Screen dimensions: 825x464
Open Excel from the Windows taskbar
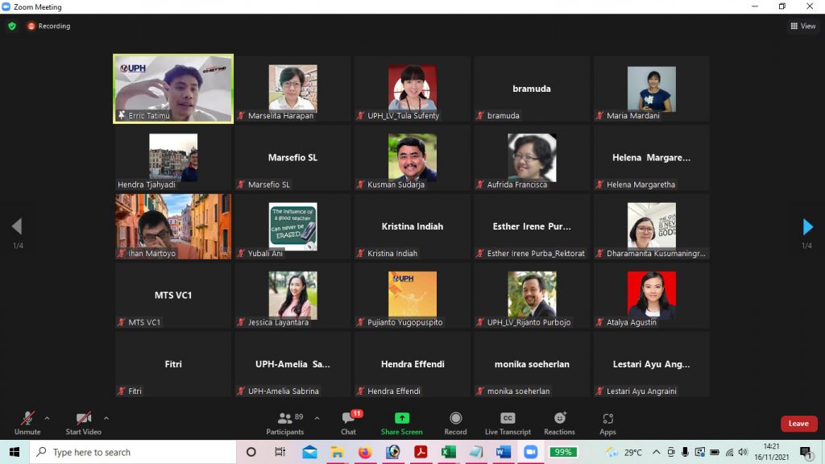point(448,452)
